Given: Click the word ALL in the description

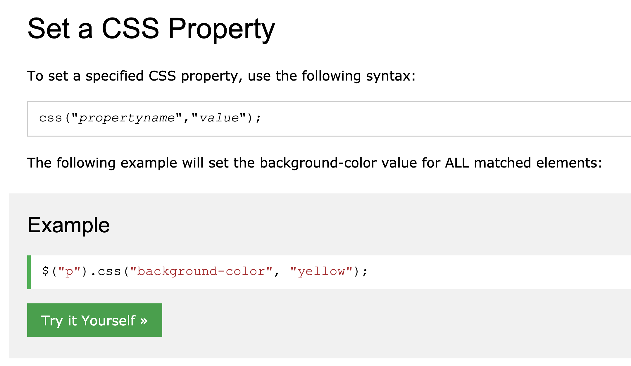Looking at the screenshot, I should pyautogui.click(x=457, y=163).
